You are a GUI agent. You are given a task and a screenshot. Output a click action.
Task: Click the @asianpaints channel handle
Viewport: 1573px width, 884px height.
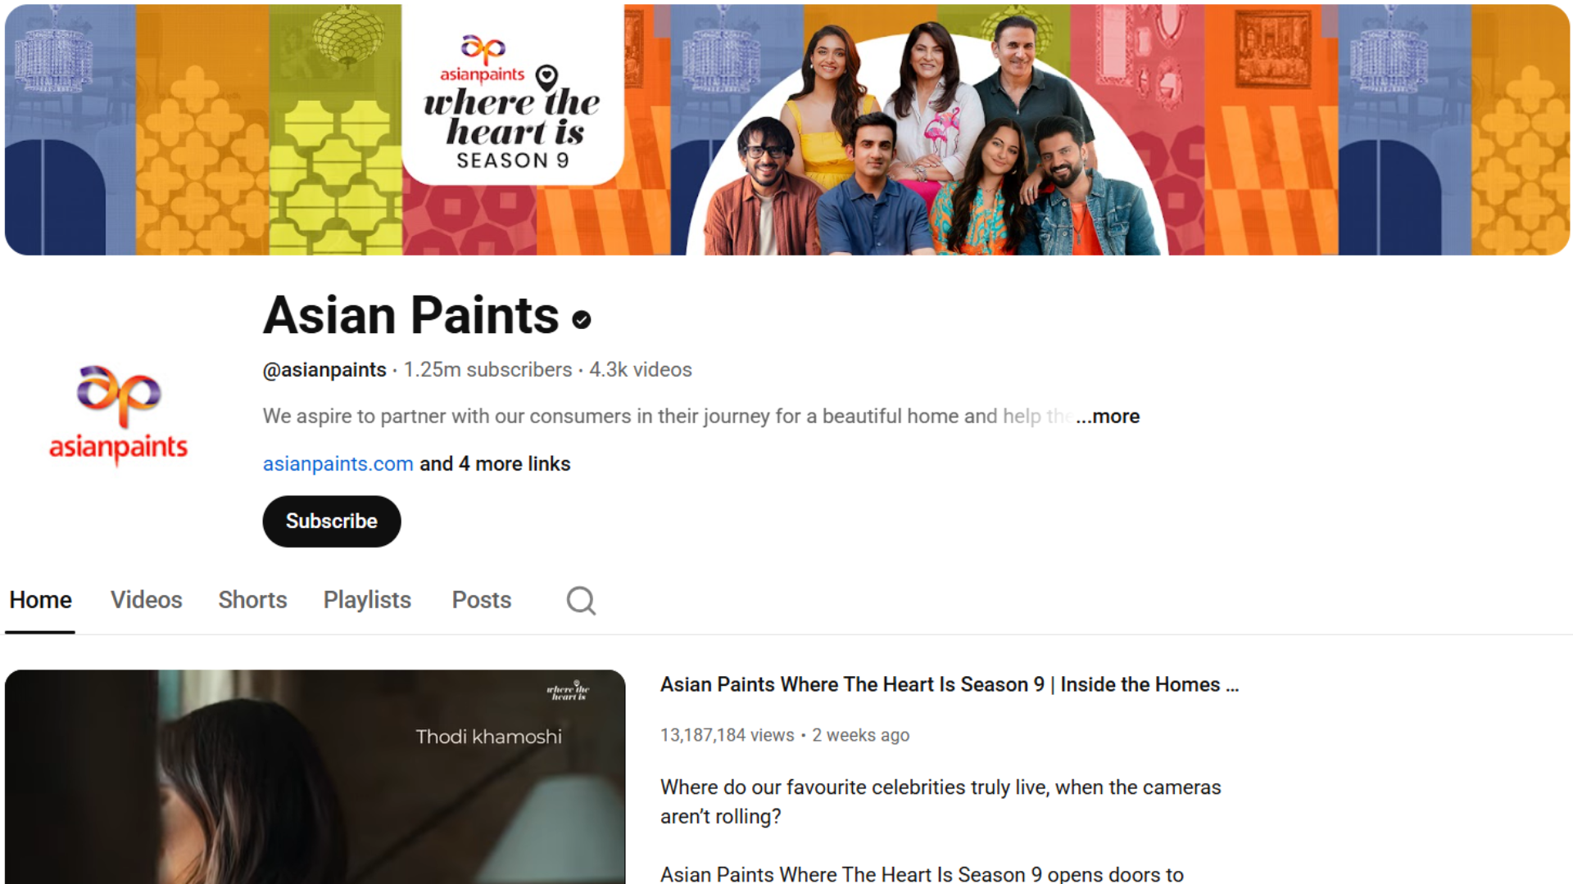[x=324, y=370]
